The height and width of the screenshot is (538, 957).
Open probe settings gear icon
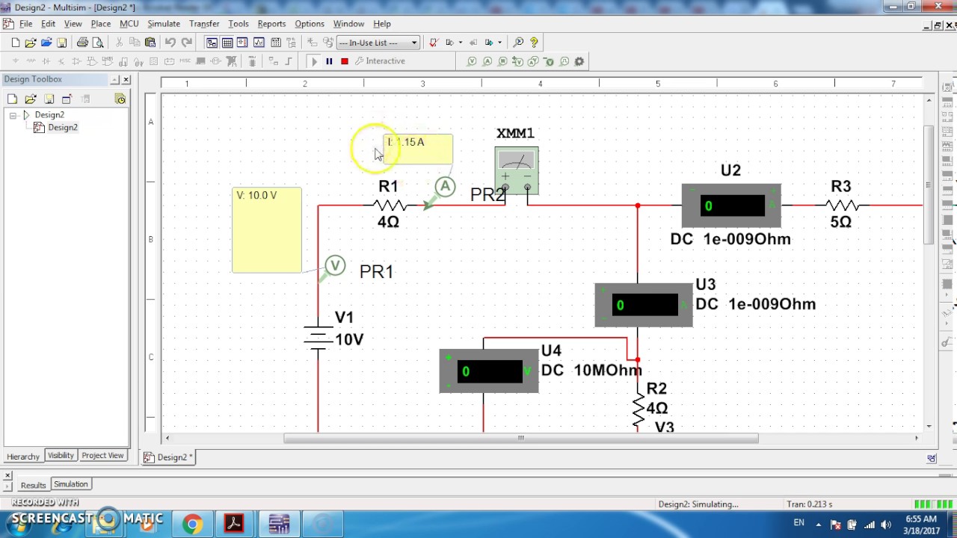pos(579,61)
